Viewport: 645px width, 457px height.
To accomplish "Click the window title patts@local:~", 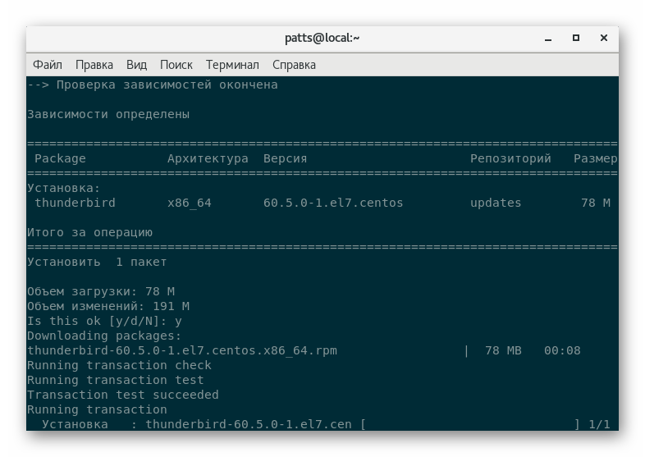I will click(322, 38).
